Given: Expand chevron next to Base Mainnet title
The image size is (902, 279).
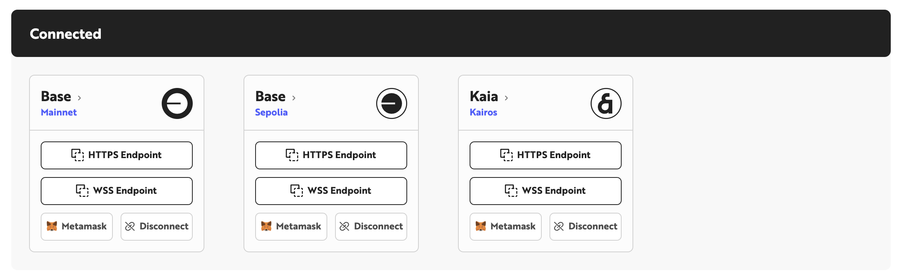Looking at the screenshot, I should 79,98.
